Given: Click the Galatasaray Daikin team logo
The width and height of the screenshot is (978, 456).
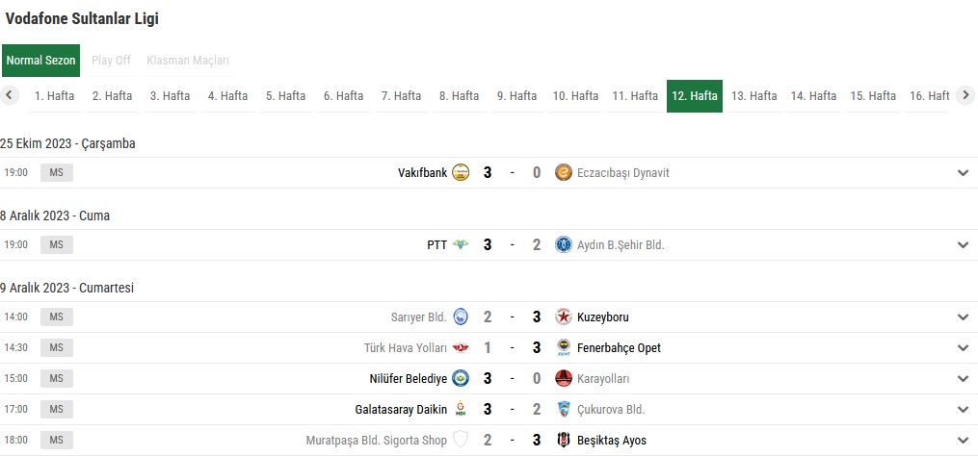Looking at the screenshot, I should click(461, 409).
